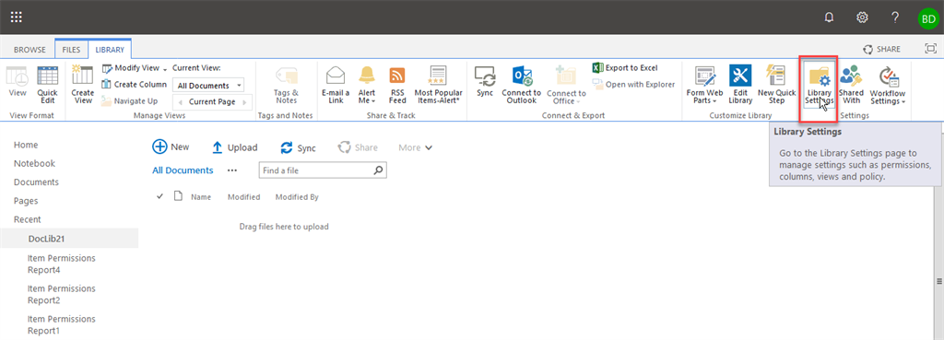The width and height of the screenshot is (944, 340).
Task: Open Tags & Notes
Action: coord(286,84)
